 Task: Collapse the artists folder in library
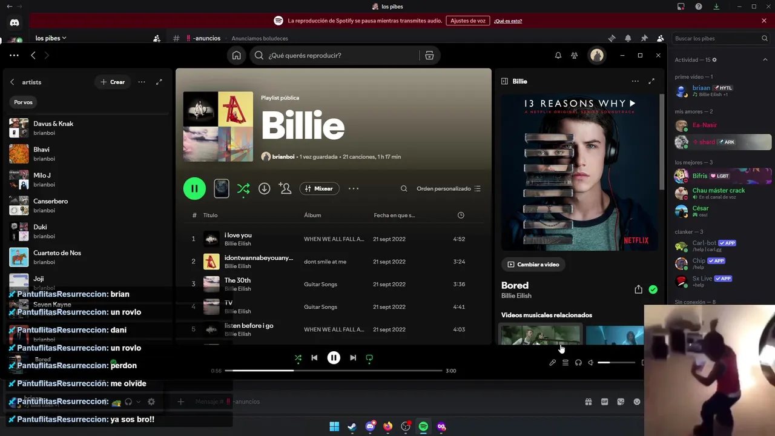coord(12,82)
